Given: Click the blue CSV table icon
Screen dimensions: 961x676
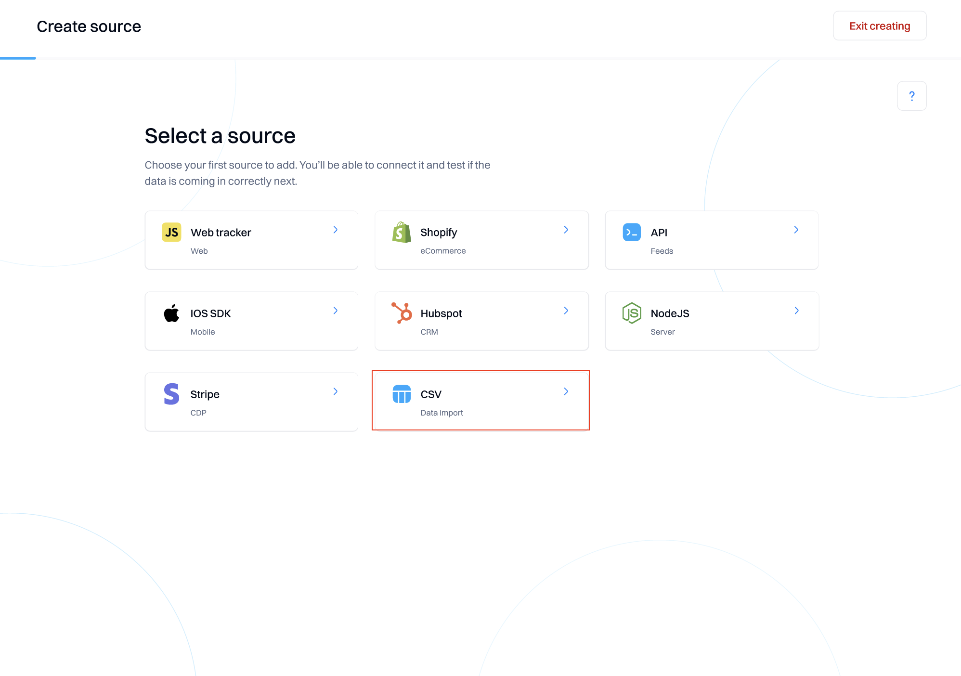Looking at the screenshot, I should pyautogui.click(x=402, y=394).
